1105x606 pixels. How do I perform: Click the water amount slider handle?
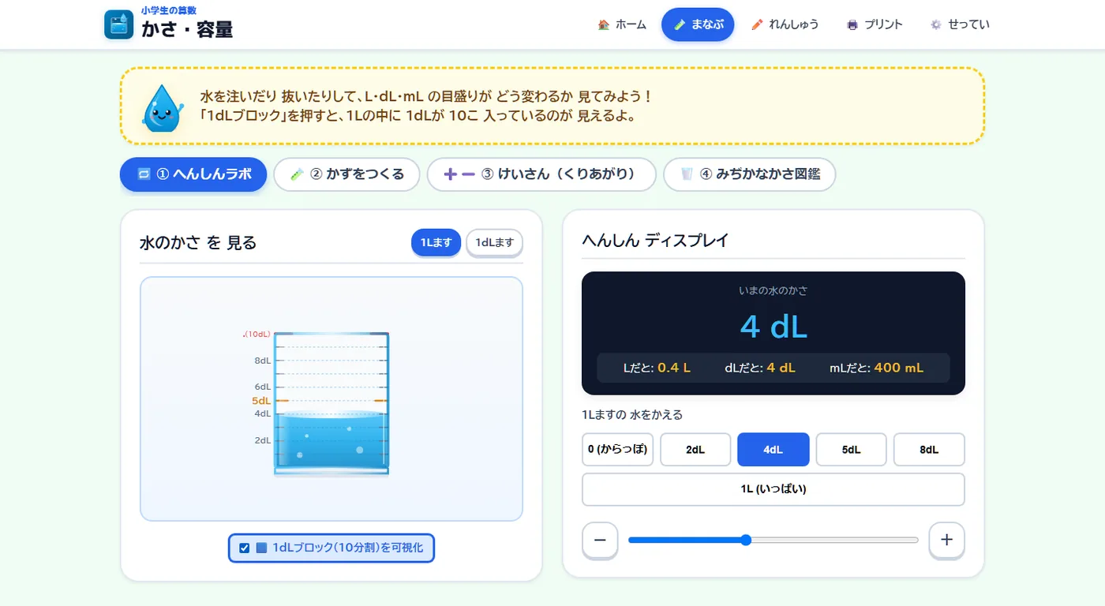[x=746, y=540]
